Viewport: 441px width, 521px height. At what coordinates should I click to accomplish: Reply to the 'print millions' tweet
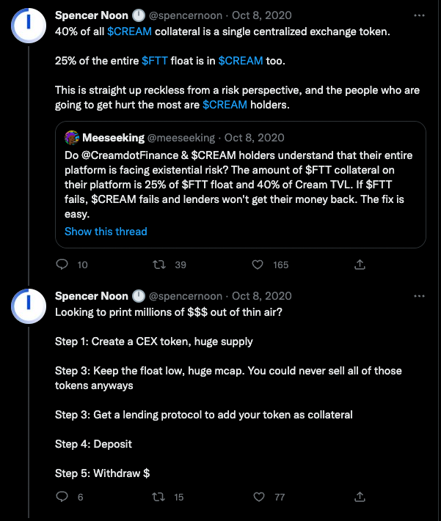tap(62, 497)
